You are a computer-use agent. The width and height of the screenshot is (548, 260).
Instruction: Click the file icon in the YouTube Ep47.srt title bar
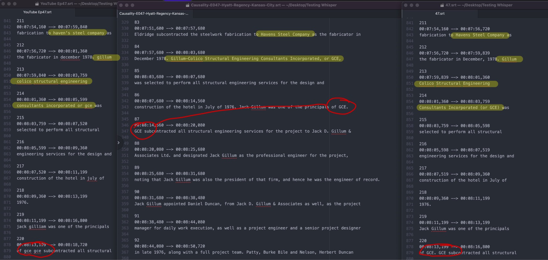[37, 4]
